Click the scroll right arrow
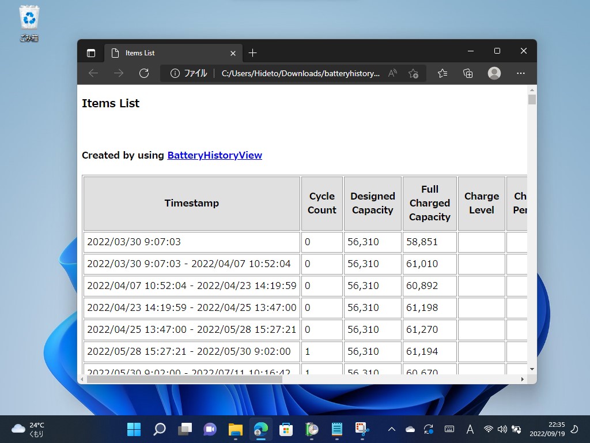Viewport: 590px width, 443px height. coord(522,380)
